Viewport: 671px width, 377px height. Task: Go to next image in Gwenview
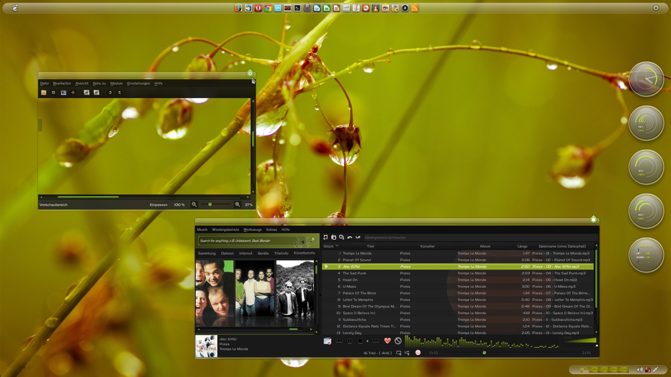point(96,93)
